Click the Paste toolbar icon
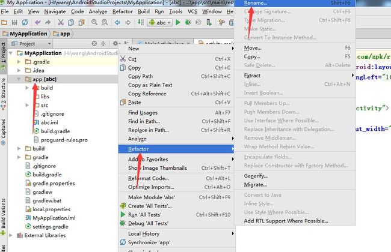Screen dimensions: 391x252 [81, 22]
